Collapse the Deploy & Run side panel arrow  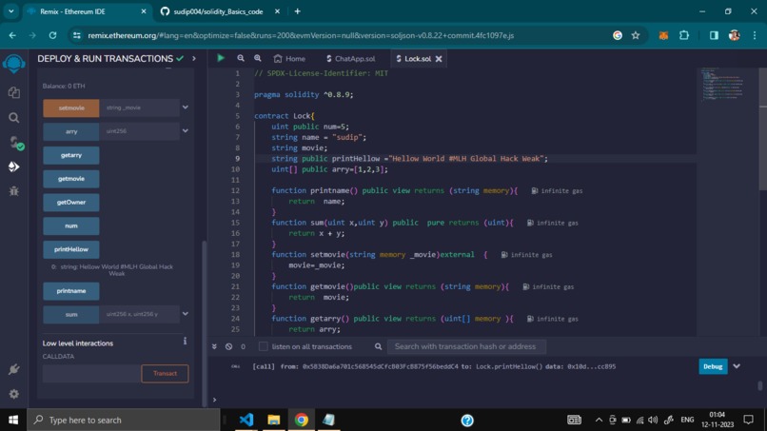(x=194, y=59)
